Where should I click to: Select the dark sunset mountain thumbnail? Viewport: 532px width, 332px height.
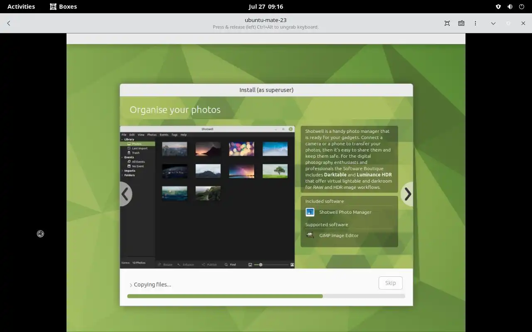pyautogui.click(x=208, y=149)
